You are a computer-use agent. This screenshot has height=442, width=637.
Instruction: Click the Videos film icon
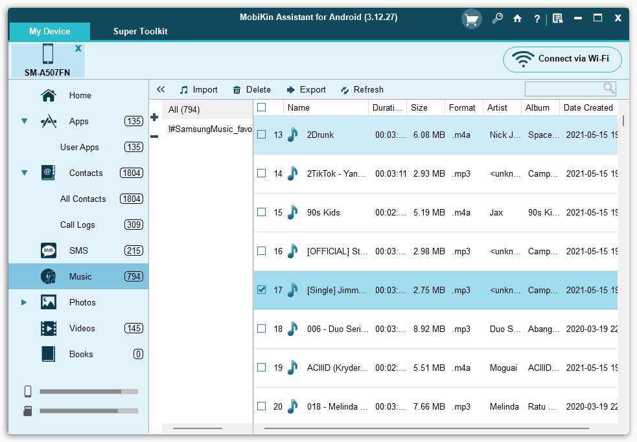click(x=49, y=328)
